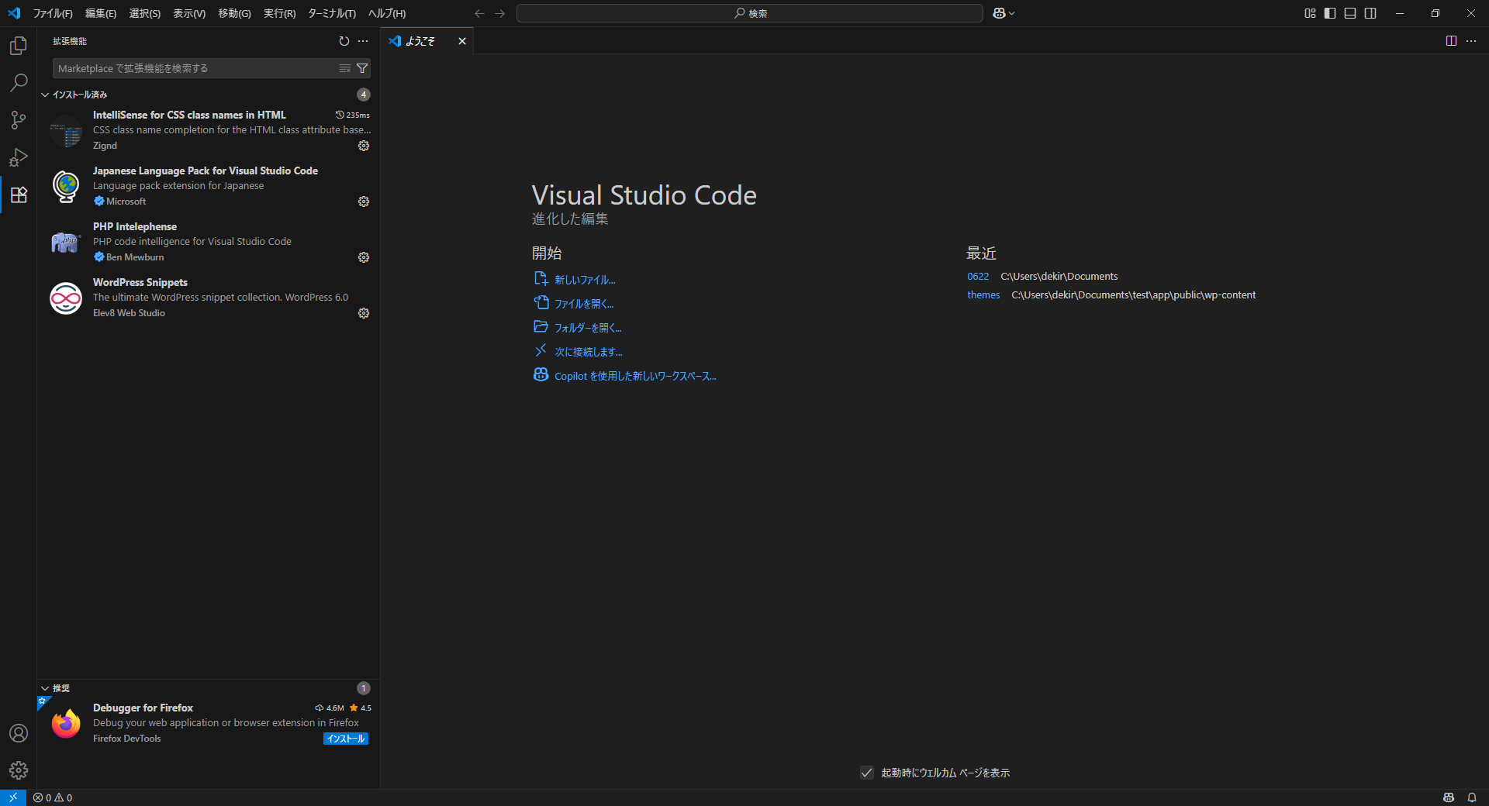Open the 実行(R) menu
This screenshot has width=1489, height=806.
click(x=280, y=13)
